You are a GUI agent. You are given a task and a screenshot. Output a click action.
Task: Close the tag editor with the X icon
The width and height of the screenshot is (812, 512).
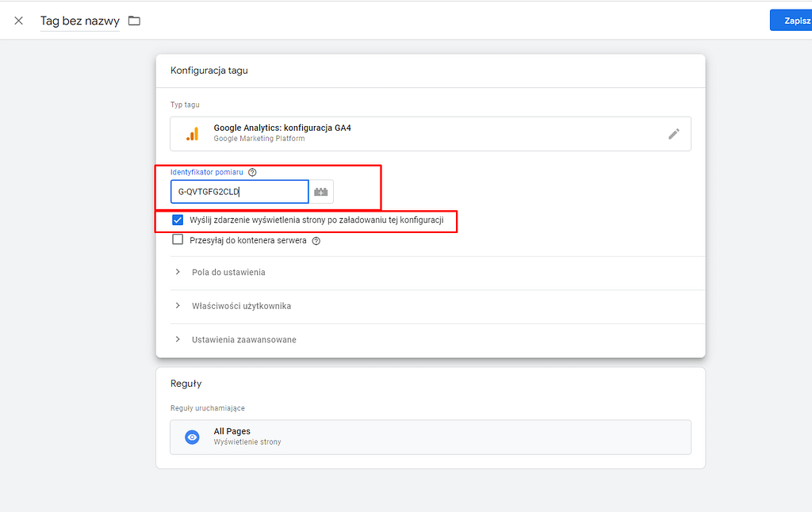pyautogui.click(x=19, y=21)
